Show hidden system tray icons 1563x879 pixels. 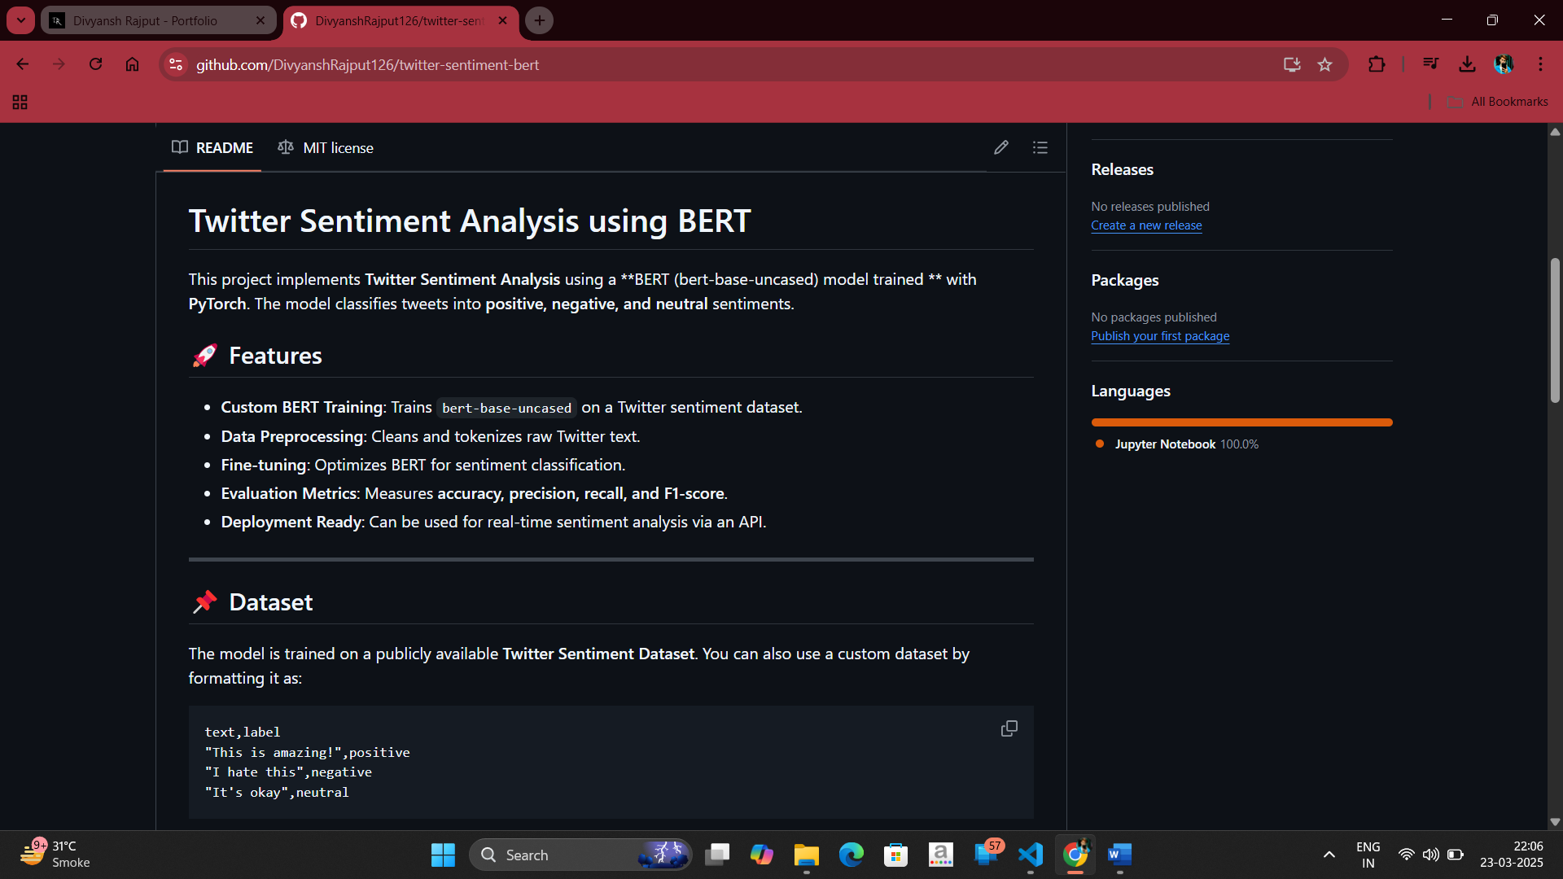coord(1329,855)
